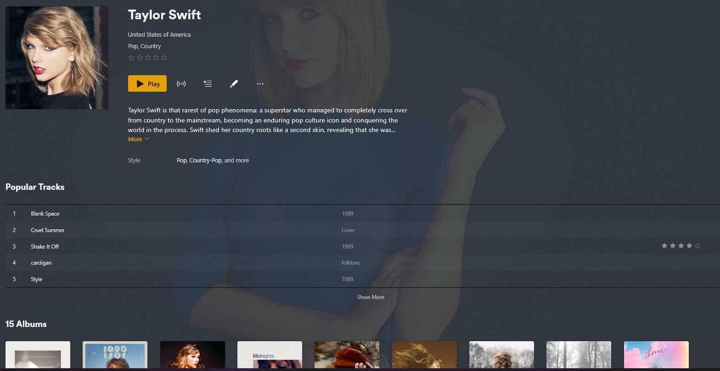
Task: Open the 1989 album link on Style track row
Action: click(x=348, y=279)
